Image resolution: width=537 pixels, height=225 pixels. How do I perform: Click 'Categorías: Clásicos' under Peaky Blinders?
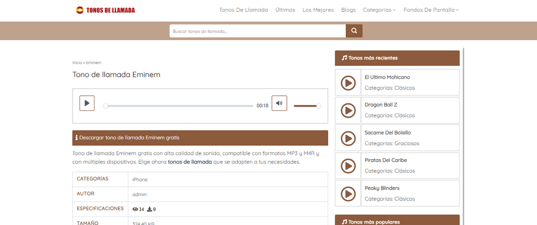click(x=390, y=199)
